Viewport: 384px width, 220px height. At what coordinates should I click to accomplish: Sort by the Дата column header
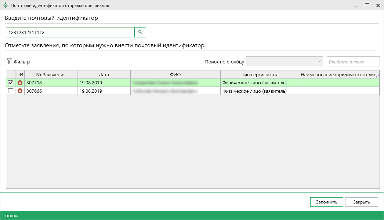[x=104, y=74]
